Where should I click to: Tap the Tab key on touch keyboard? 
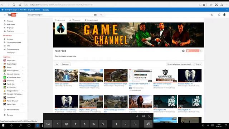point(48,124)
